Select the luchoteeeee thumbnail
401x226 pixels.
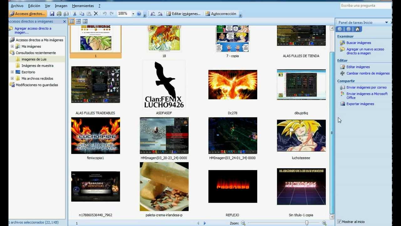(301, 136)
